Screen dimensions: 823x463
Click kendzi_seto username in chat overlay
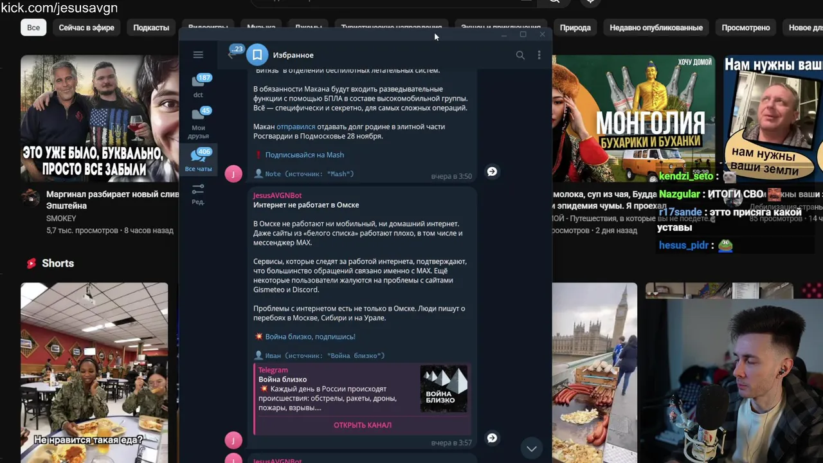coord(686,176)
